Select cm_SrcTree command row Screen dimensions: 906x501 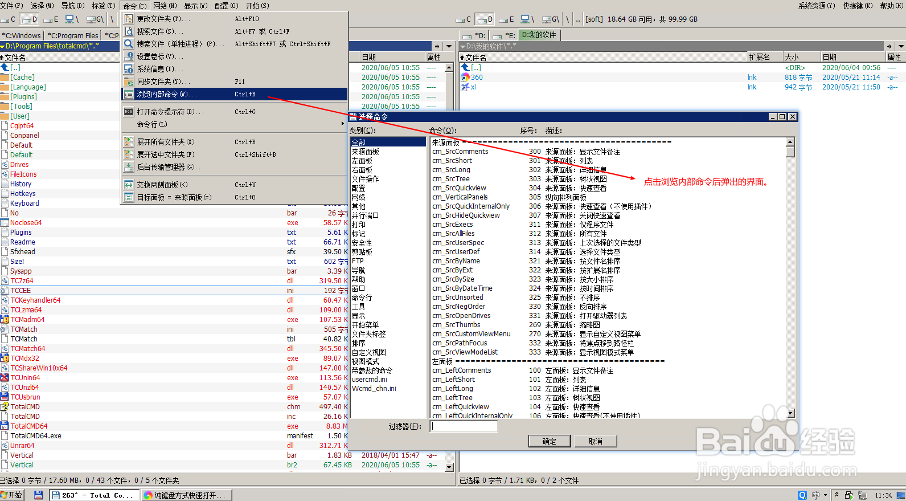[608, 179]
